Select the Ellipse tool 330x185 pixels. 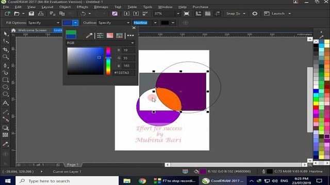(6, 87)
